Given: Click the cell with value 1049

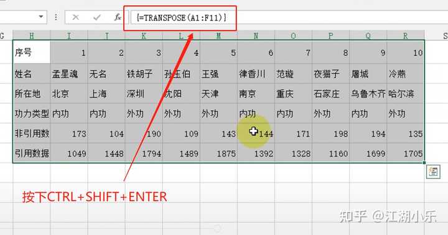Looking at the screenshot, I should [69, 153].
